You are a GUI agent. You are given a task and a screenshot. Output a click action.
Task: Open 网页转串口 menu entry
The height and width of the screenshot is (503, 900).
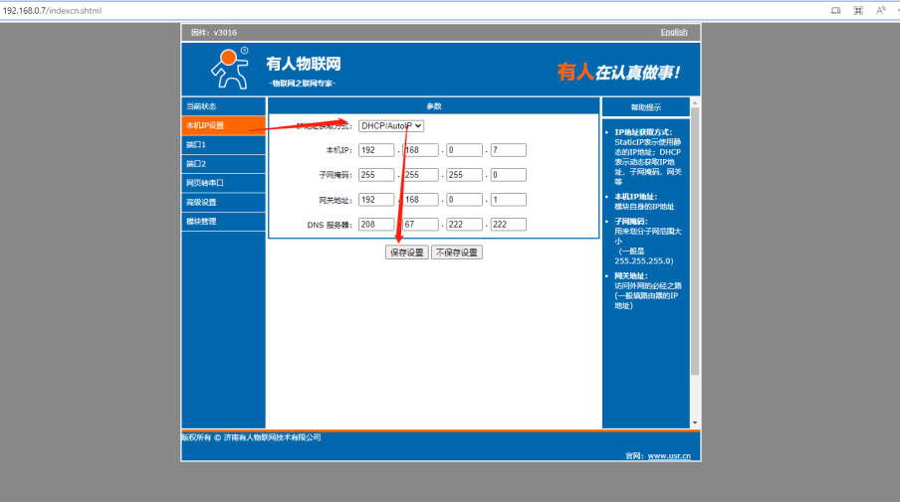tap(223, 183)
